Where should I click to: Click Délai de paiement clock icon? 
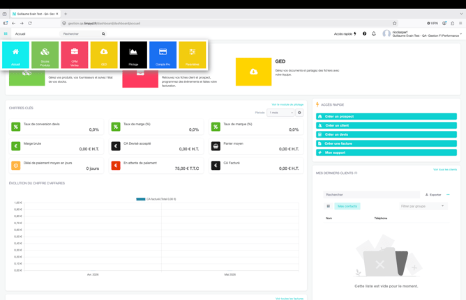click(16, 166)
